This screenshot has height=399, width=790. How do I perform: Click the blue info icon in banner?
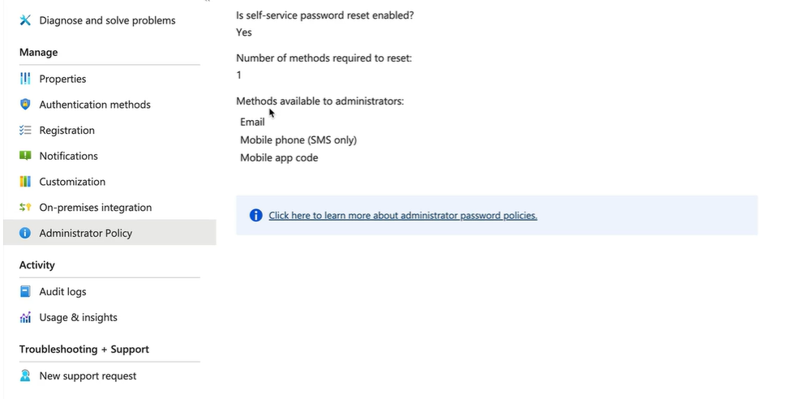click(256, 215)
